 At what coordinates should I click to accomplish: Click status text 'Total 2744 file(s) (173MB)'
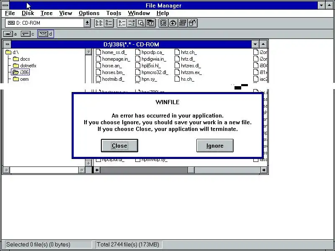click(128, 245)
